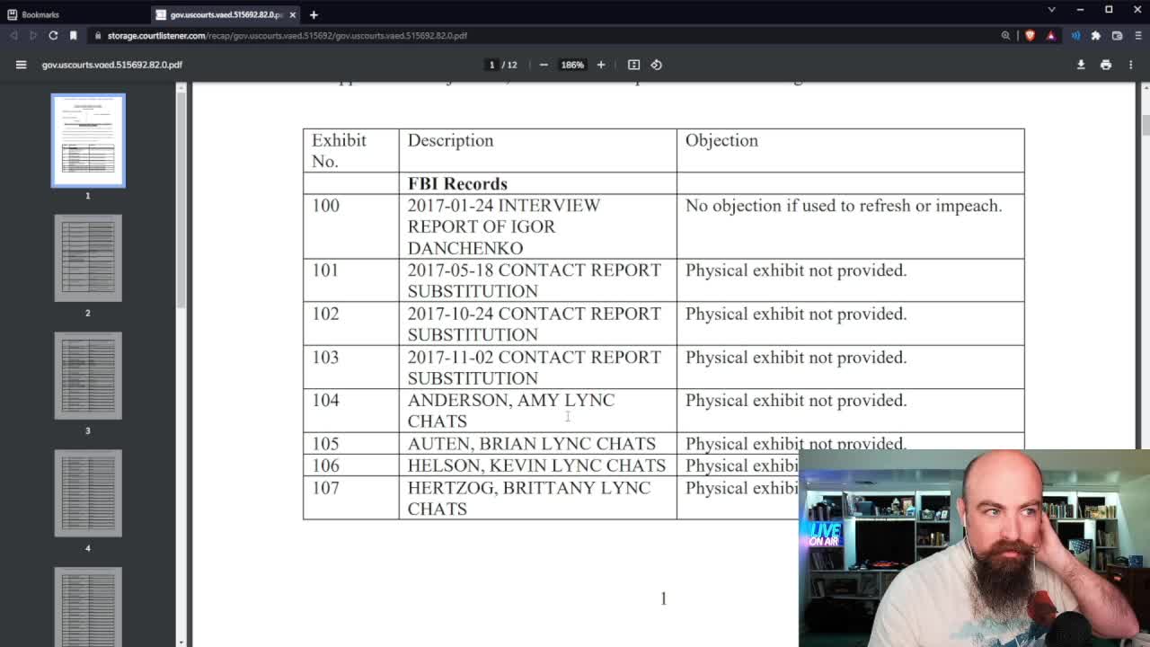Screen dimensions: 1150x647
Task: Click the document vertical scrollbar thumb
Action: (1146, 126)
